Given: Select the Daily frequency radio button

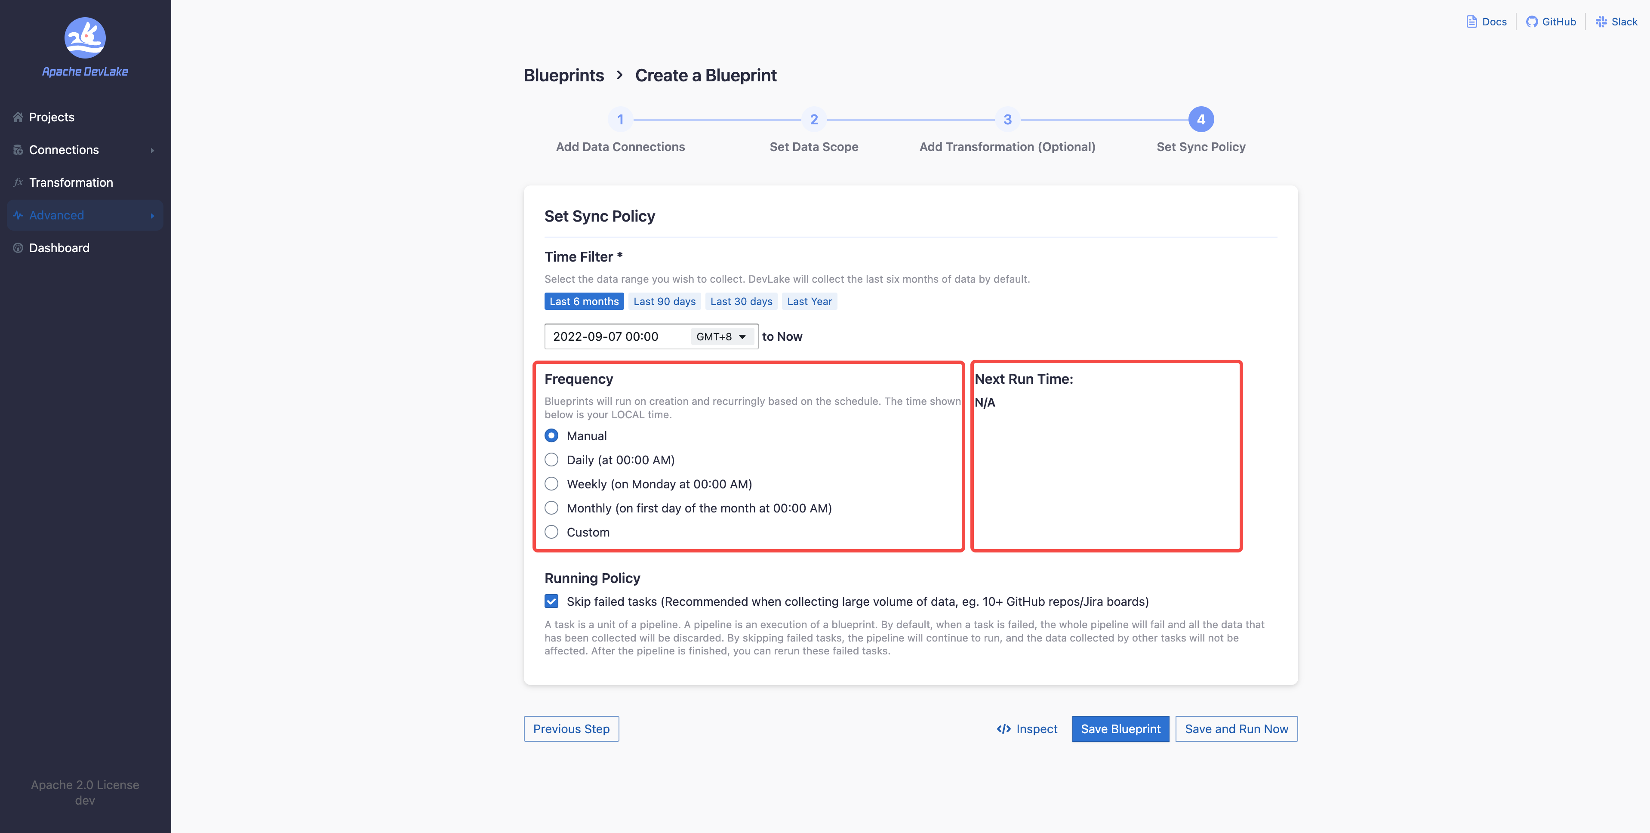Looking at the screenshot, I should point(551,460).
